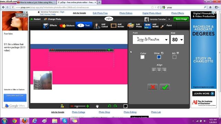Open the Add MEME tool
The height and width of the screenshot is (124, 221).
pos(152,25)
